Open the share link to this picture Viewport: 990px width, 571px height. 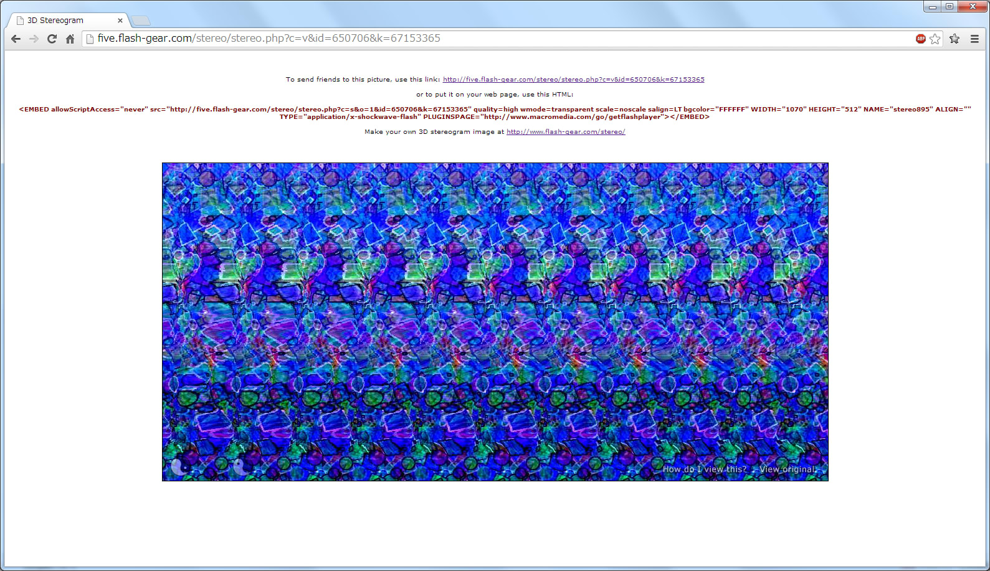click(573, 80)
